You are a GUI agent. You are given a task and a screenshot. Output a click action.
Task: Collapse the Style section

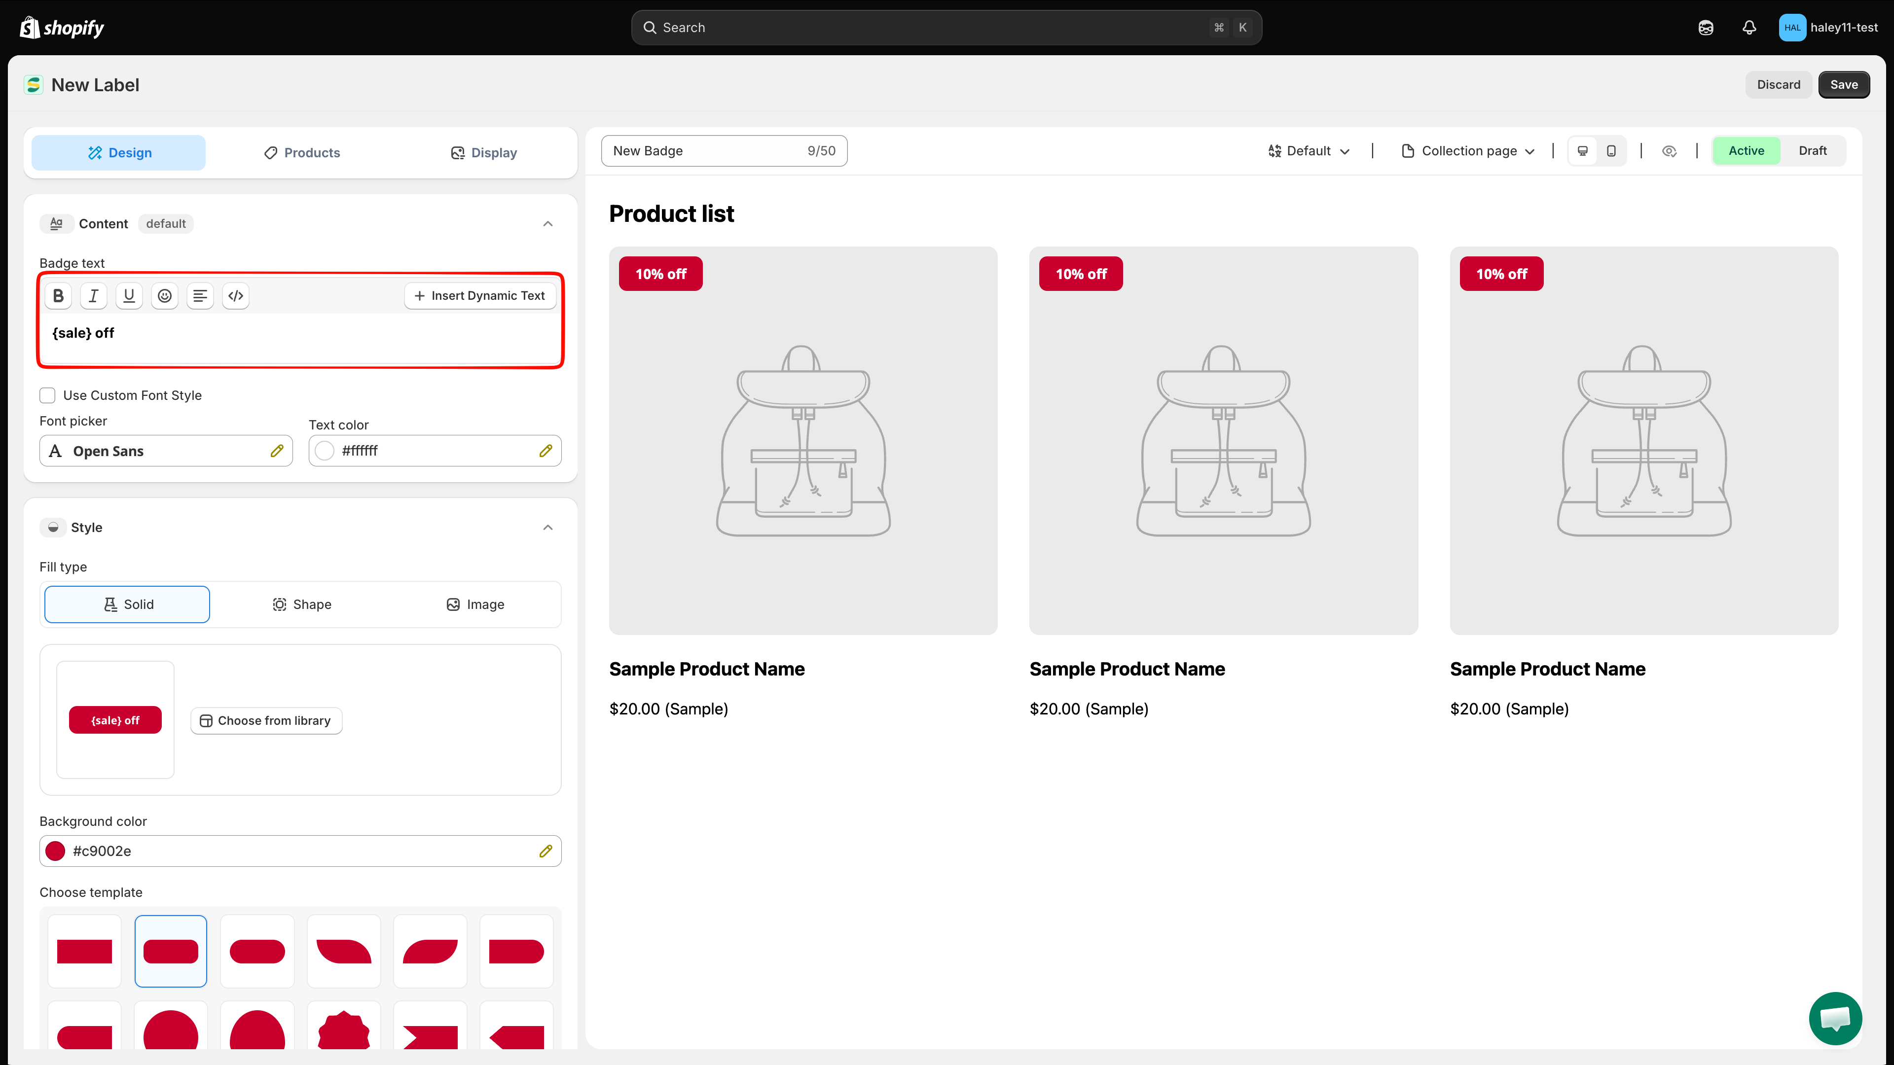click(x=548, y=527)
